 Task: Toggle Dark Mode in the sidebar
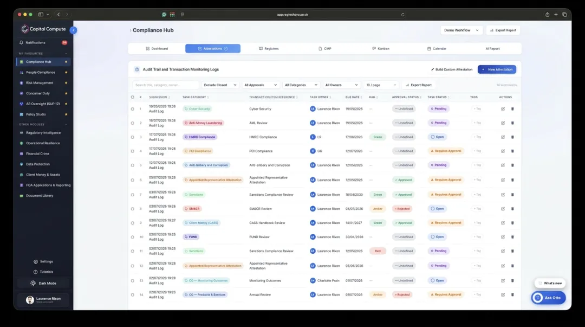(43, 283)
